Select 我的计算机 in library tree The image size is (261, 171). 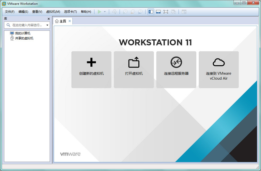(23, 33)
